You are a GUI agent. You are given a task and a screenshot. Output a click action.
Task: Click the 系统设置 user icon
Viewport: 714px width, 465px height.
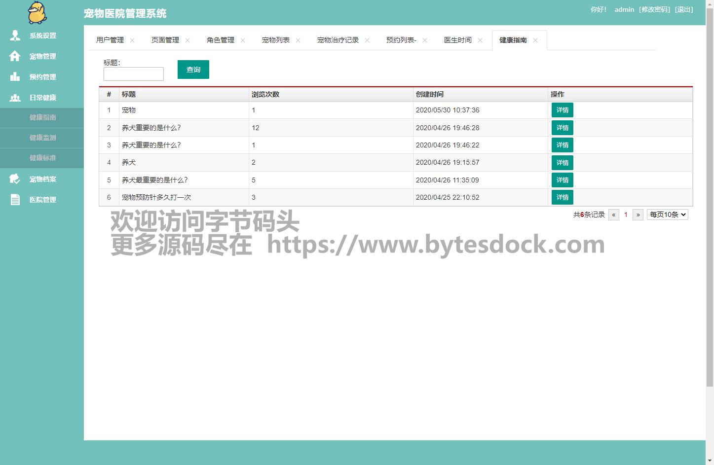[x=15, y=36]
